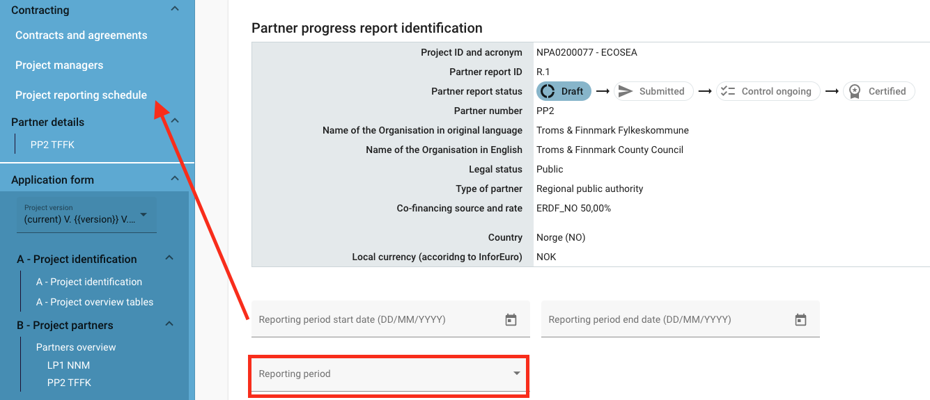Collapse the Application form section
Viewport: 930px width, 400px height.
(x=175, y=179)
